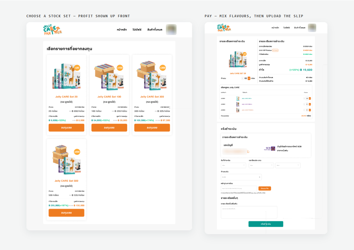This screenshot has height=250, width=354.
Task: Click the Jelly CARE Set 300 title link
Action: (152, 97)
